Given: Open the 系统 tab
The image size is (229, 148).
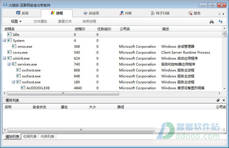Looking at the screenshot, I should coord(23,13).
